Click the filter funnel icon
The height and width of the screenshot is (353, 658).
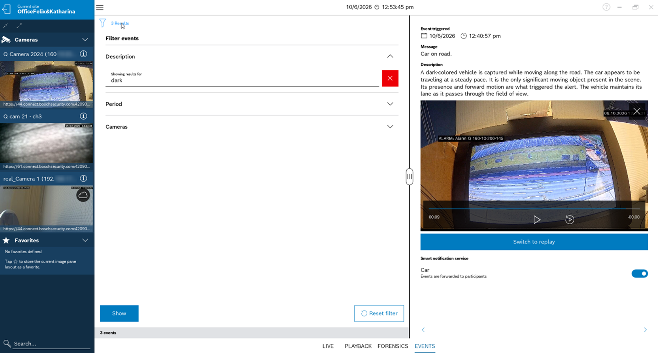click(x=103, y=23)
